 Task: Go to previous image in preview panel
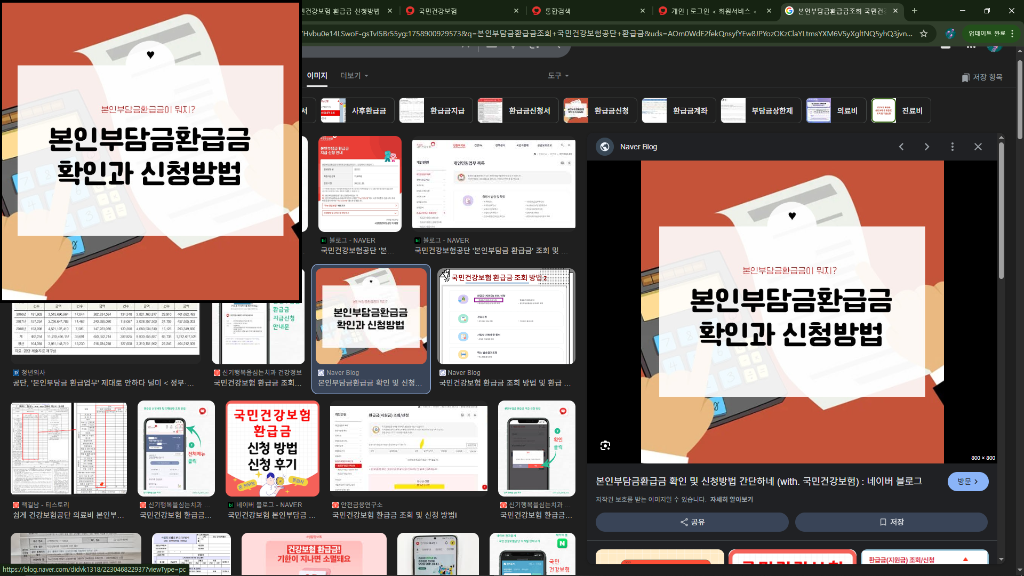tap(901, 147)
